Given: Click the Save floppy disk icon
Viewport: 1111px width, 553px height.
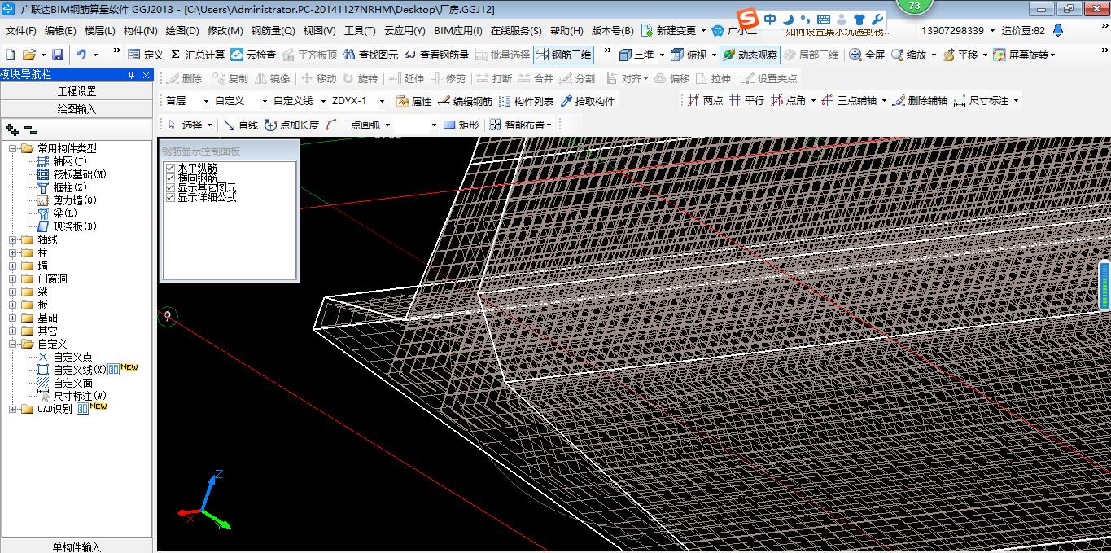Looking at the screenshot, I should click(58, 55).
